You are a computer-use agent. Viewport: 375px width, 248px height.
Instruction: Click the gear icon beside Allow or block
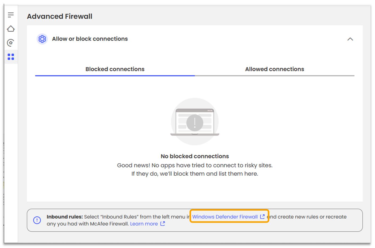click(42, 39)
